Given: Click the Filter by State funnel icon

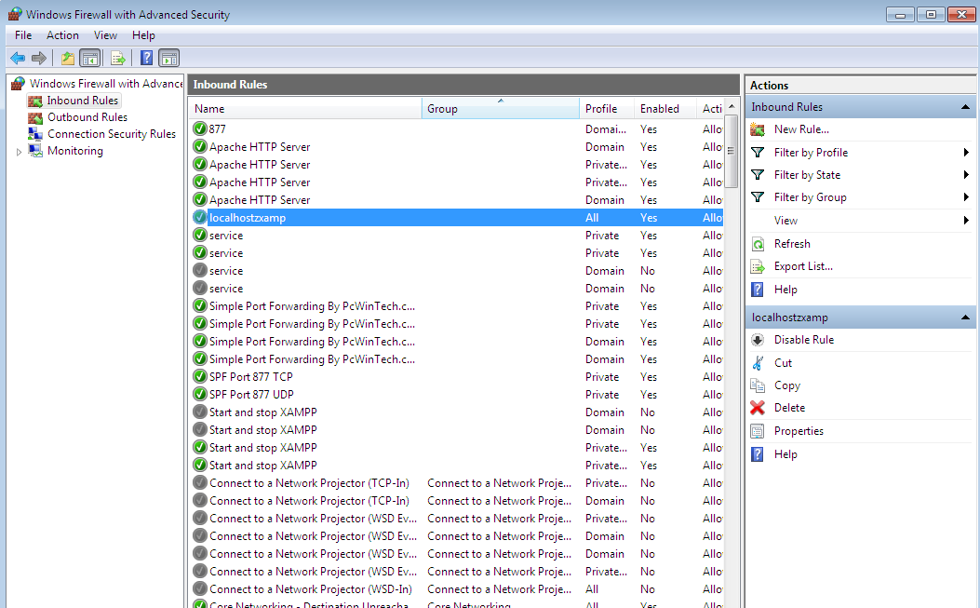Looking at the screenshot, I should click(x=758, y=174).
